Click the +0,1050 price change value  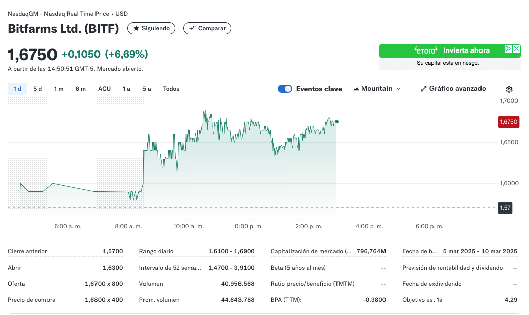point(81,54)
